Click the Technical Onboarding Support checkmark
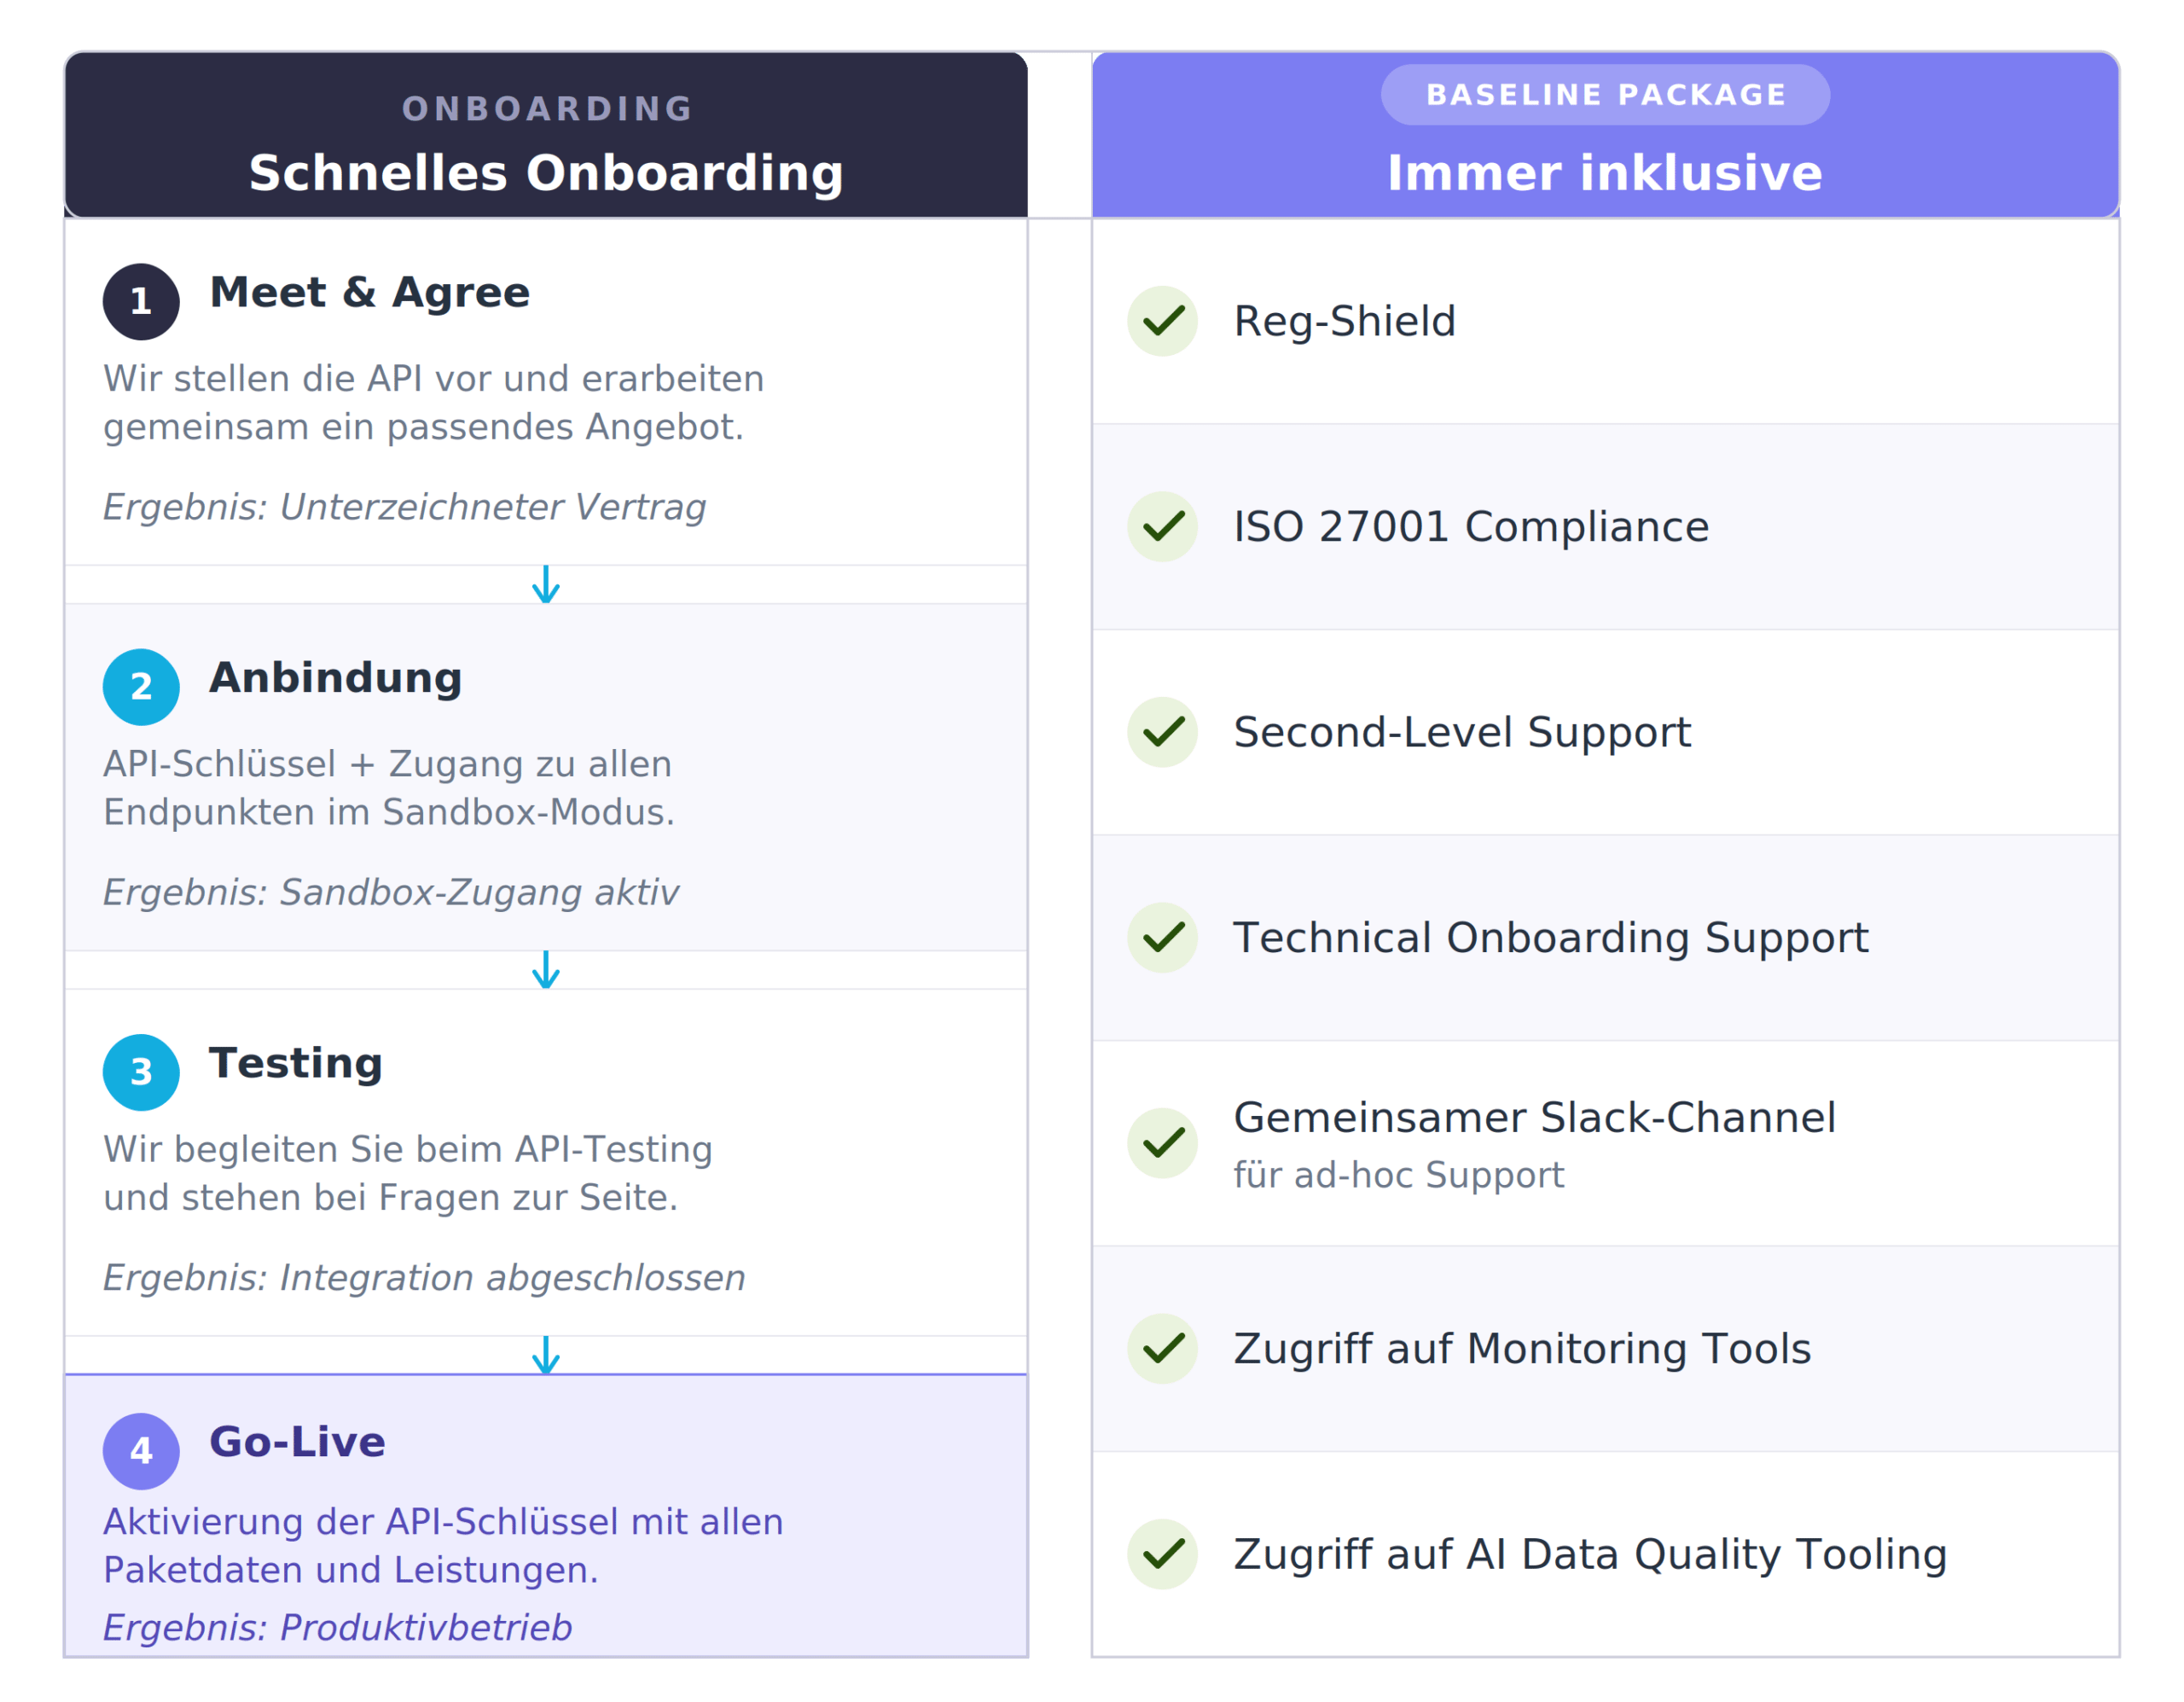 1162,938
